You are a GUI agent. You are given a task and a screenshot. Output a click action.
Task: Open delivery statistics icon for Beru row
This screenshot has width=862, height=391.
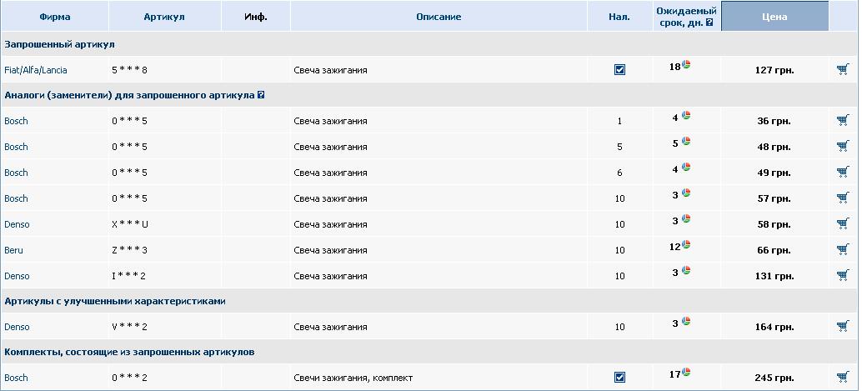(x=686, y=244)
